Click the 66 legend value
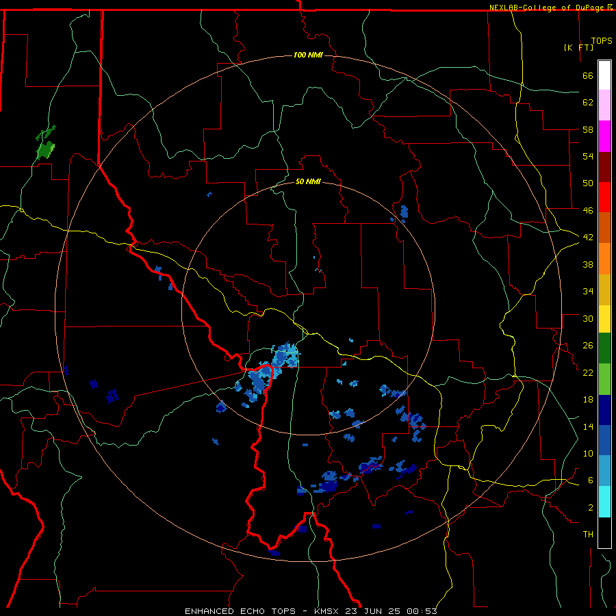Screen dimensions: 616x616 pos(588,75)
